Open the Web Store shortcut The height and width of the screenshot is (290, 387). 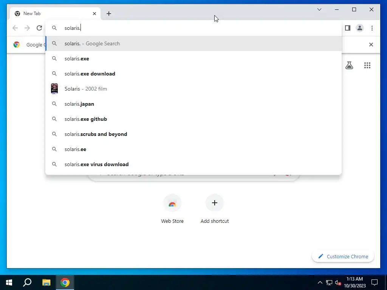coord(172,209)
